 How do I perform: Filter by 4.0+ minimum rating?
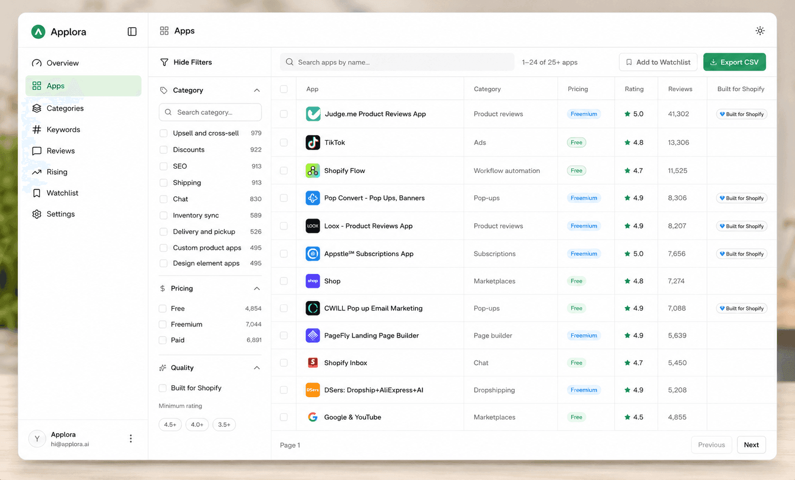197,424
